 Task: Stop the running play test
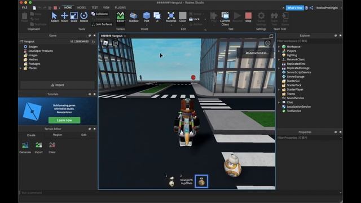click(x=248, y=17)
